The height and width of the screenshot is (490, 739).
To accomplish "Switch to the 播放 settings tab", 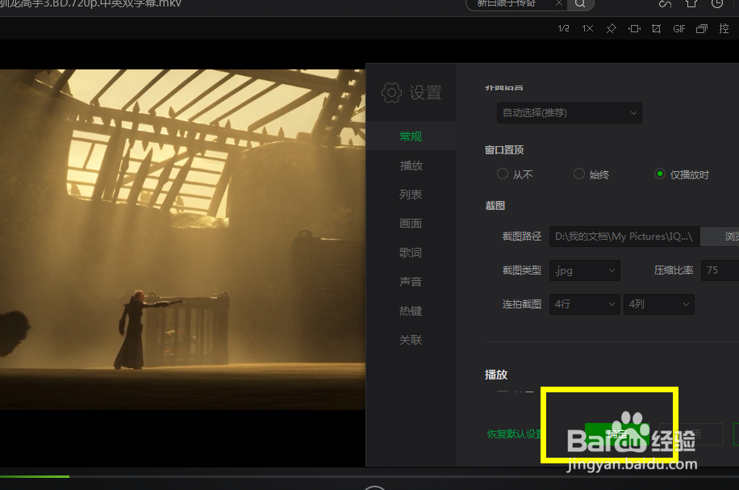I will [410, 165].
